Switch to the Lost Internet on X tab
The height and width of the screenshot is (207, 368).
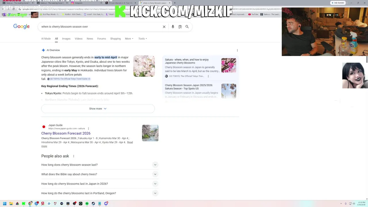[x=121, y=3]
